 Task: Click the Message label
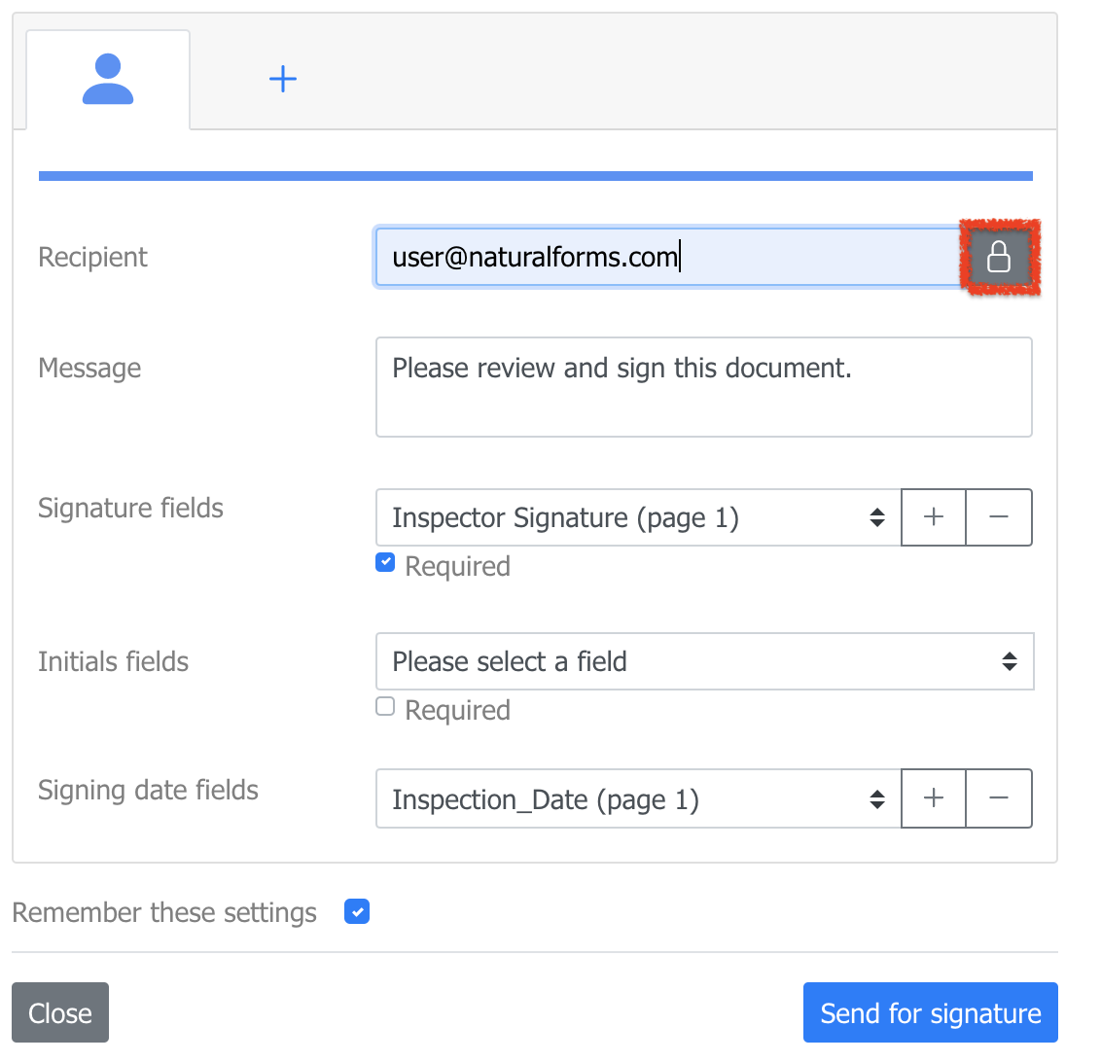[x=89, y=368]
